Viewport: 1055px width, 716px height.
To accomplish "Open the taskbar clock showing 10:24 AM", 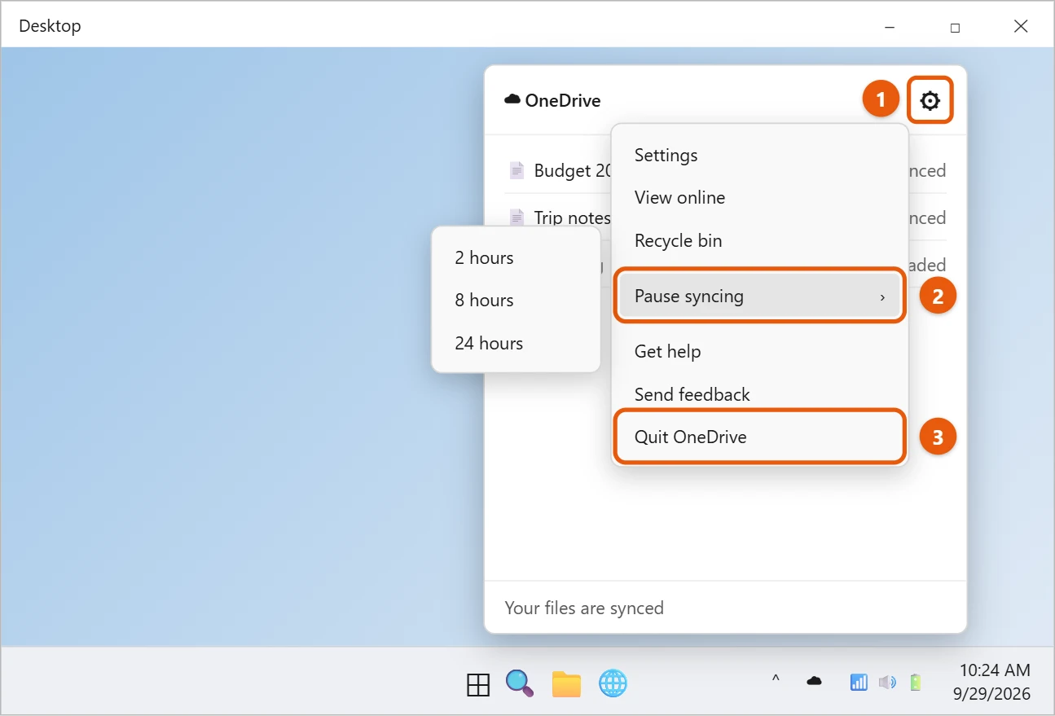I will tap(994, 682).
